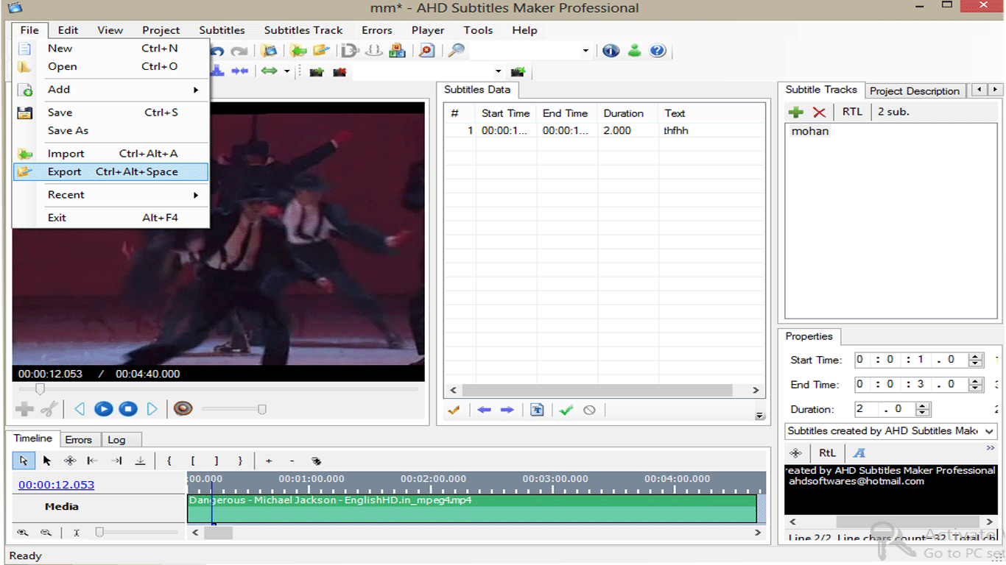The height and width of the screenshot is (565, 1006).
Task: Select the four-way move timeline tool
Action: 70,461
